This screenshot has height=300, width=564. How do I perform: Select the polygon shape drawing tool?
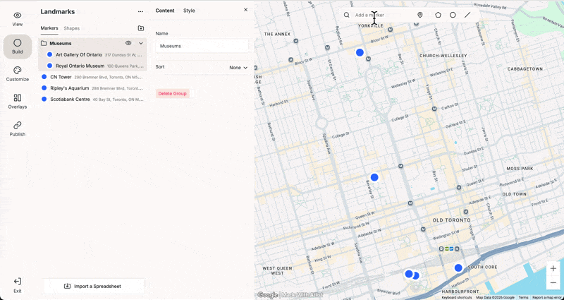coord(438,15)
